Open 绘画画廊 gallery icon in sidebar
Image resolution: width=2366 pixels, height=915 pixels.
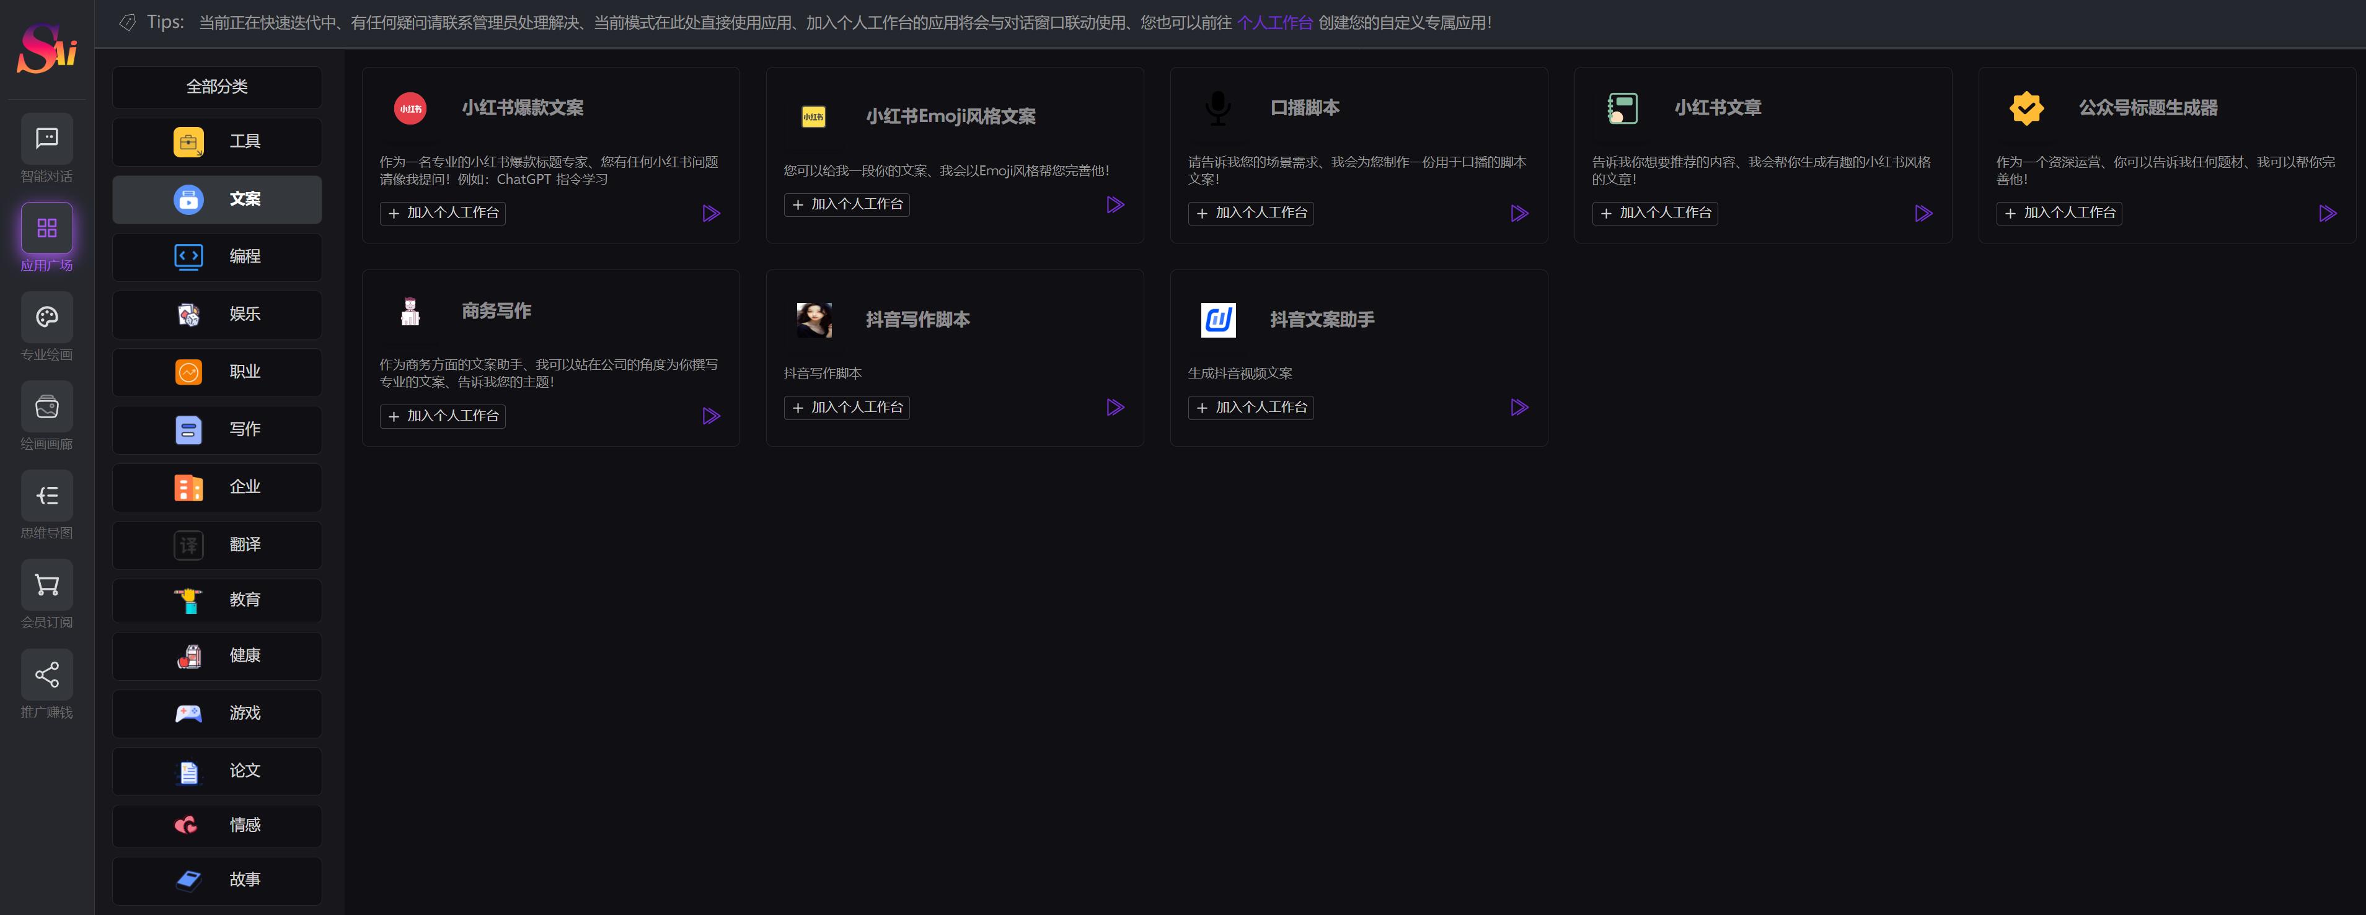(x=47, y=406)
